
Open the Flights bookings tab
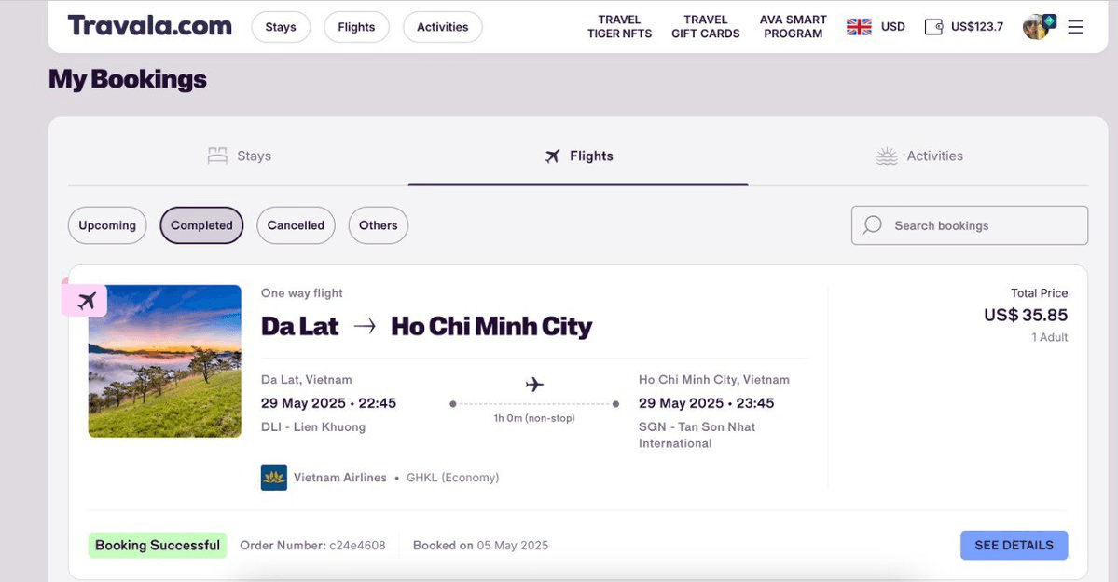pyautogui.click(x=578, y=156)
